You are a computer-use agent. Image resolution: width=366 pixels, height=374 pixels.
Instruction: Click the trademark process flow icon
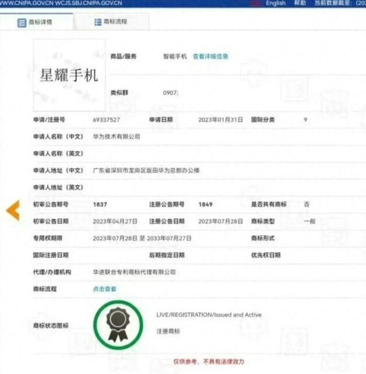[98, 22]
